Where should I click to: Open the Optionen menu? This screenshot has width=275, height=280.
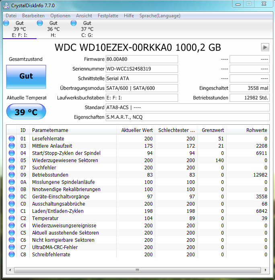pos(60,16)
